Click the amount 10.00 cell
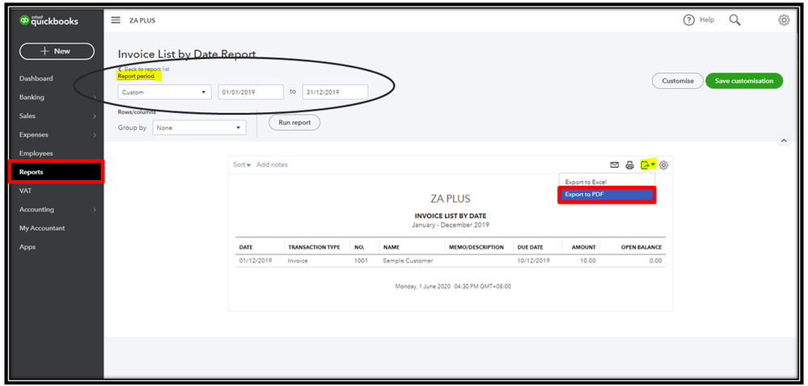The height and width of the screenshot is (386, 808). 587,260
